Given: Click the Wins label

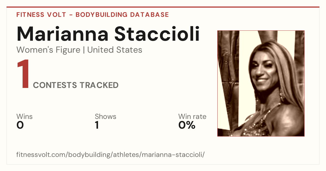Looking at the screenshot, I should 24,116.
